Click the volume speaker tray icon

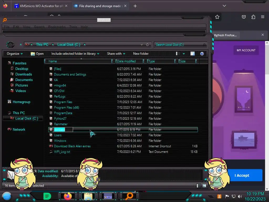[x=240, y=196]
